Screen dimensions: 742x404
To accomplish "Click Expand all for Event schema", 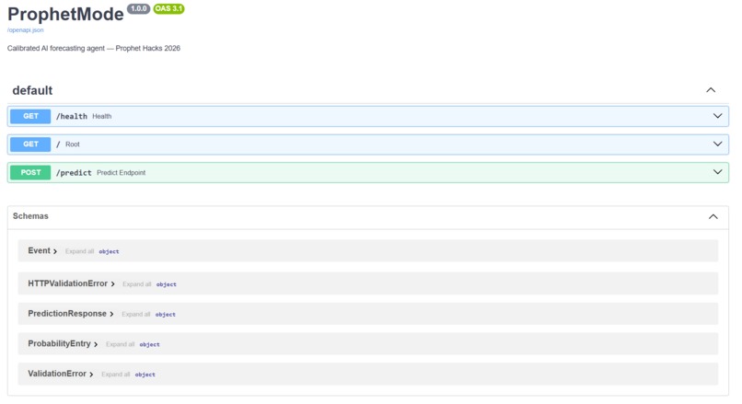I will 79,251.
